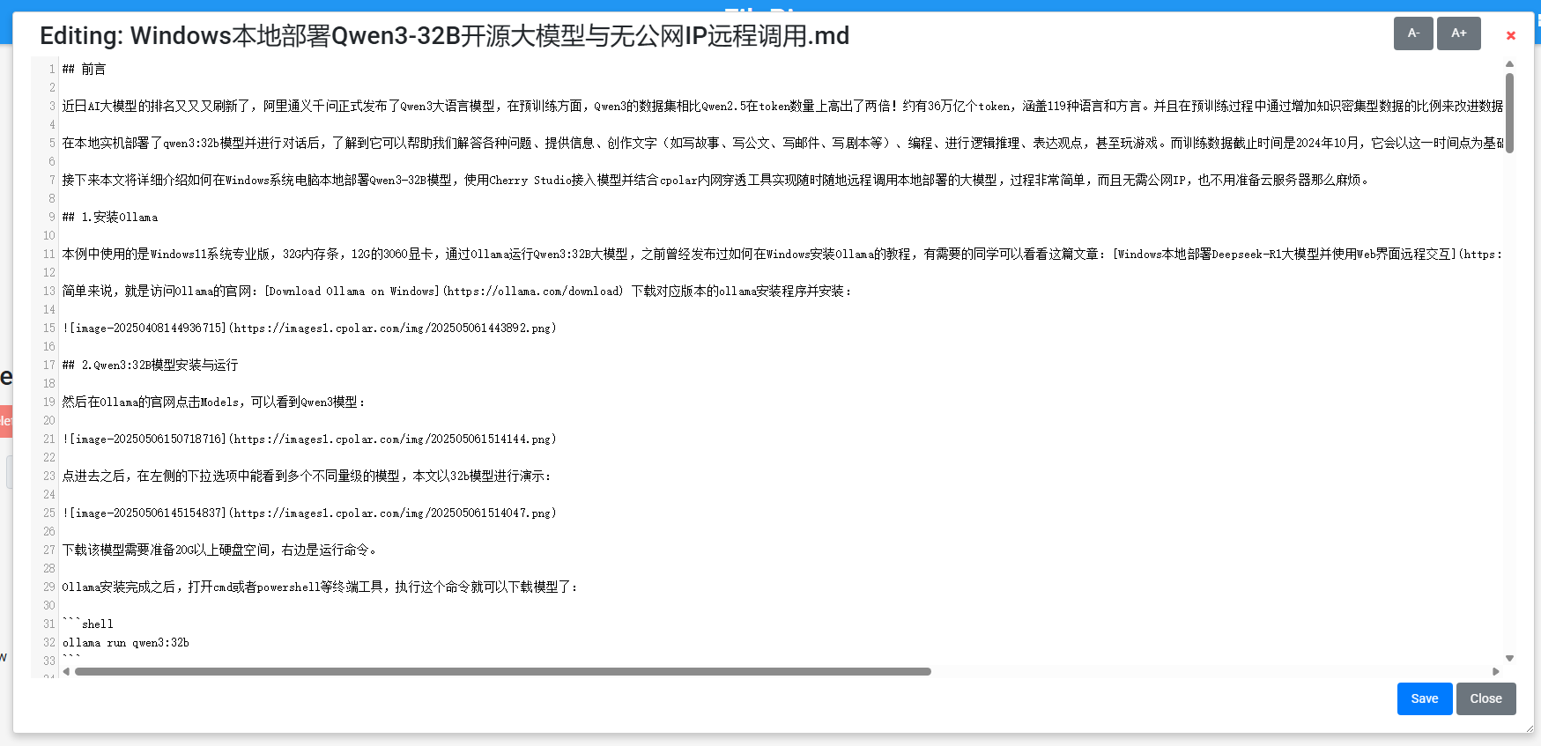Click the horizontal scrollbar left arrow
Screen dimensions: 1541x746
[x=67, y=671]
